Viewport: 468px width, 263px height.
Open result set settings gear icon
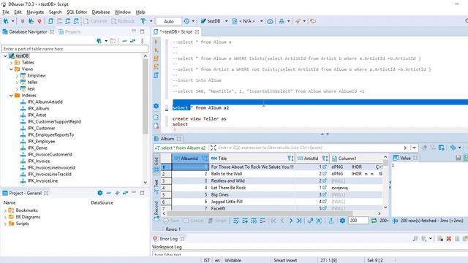[342, 221]
